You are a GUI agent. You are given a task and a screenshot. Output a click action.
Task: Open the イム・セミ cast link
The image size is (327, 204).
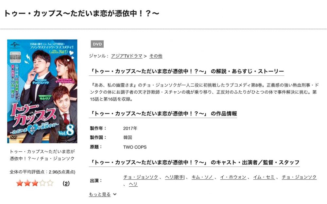(x=264, y=177)
